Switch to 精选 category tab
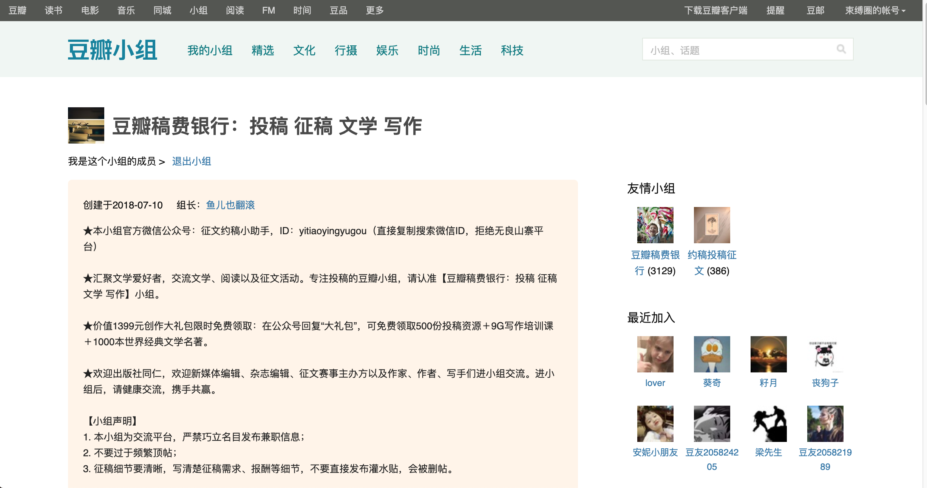The image size is (927, 488). pos(263,50)
